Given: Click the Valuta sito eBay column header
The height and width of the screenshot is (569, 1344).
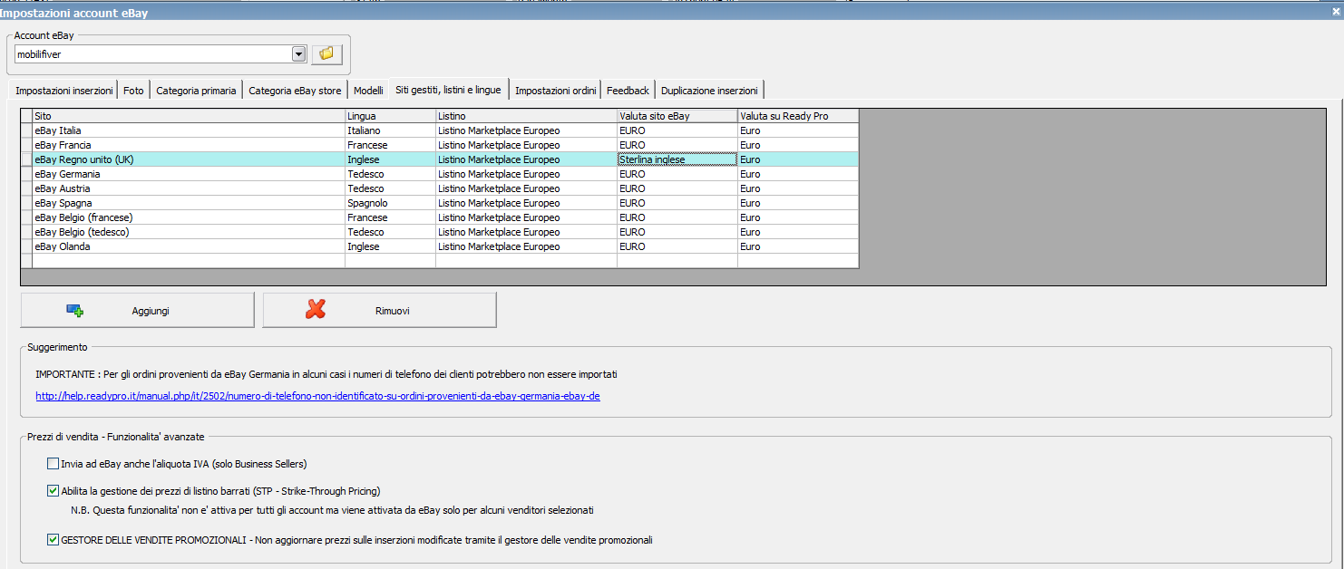Looking at the screenshot, I should [677, 116].
